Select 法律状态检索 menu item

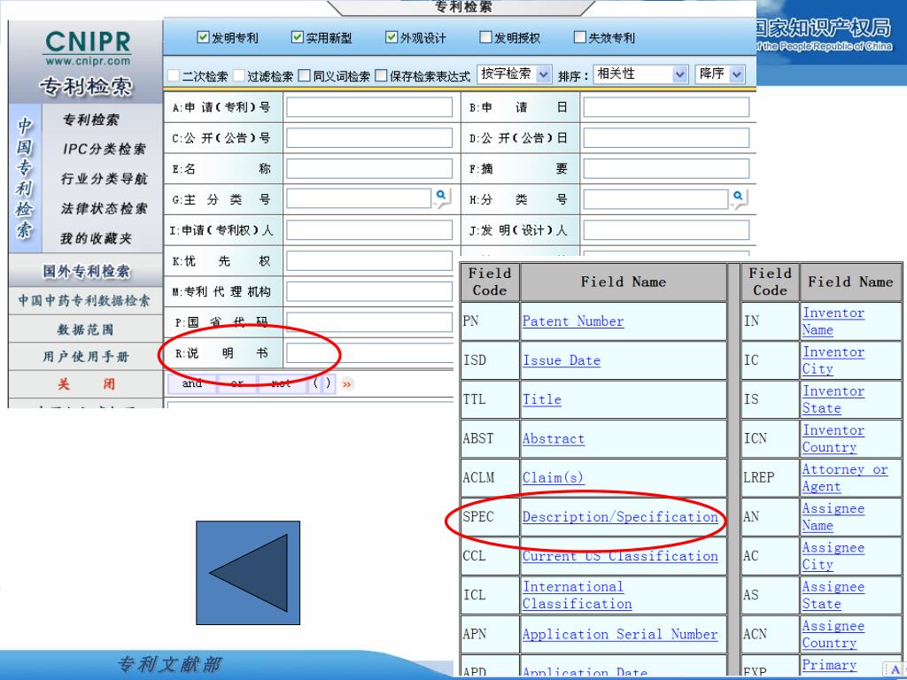pyautogui.click(x=105, y=208)
